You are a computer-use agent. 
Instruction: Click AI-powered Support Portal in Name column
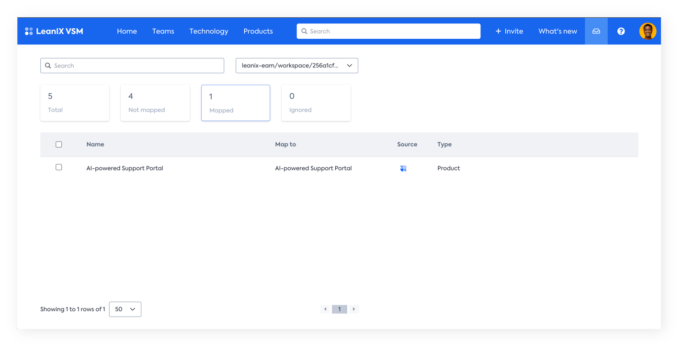(125, 168)
